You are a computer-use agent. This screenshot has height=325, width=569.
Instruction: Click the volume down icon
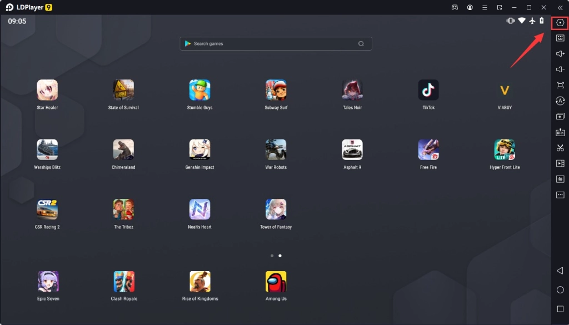click(x=560, y=69)
